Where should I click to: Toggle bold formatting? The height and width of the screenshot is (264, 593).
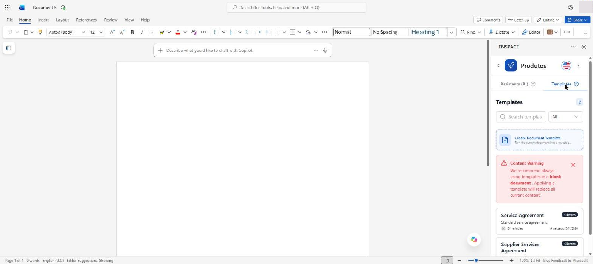[x=132, y=32]
